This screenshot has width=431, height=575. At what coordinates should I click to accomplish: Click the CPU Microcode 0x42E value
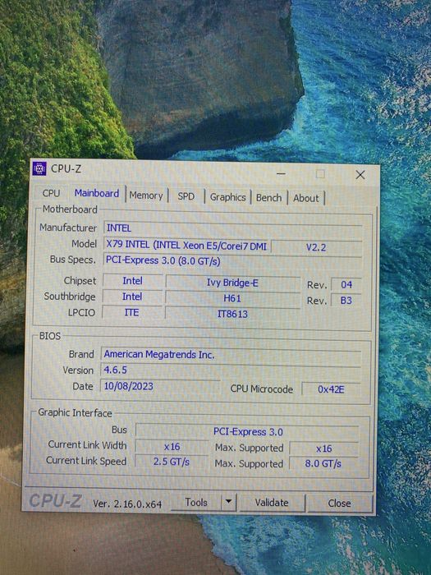point(331,389)
